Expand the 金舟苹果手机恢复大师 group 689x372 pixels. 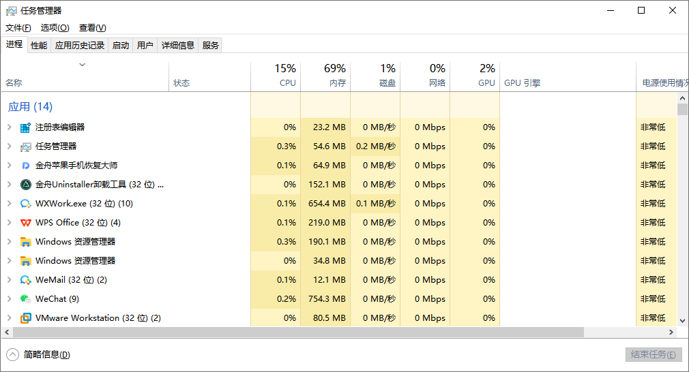point(10,166)
